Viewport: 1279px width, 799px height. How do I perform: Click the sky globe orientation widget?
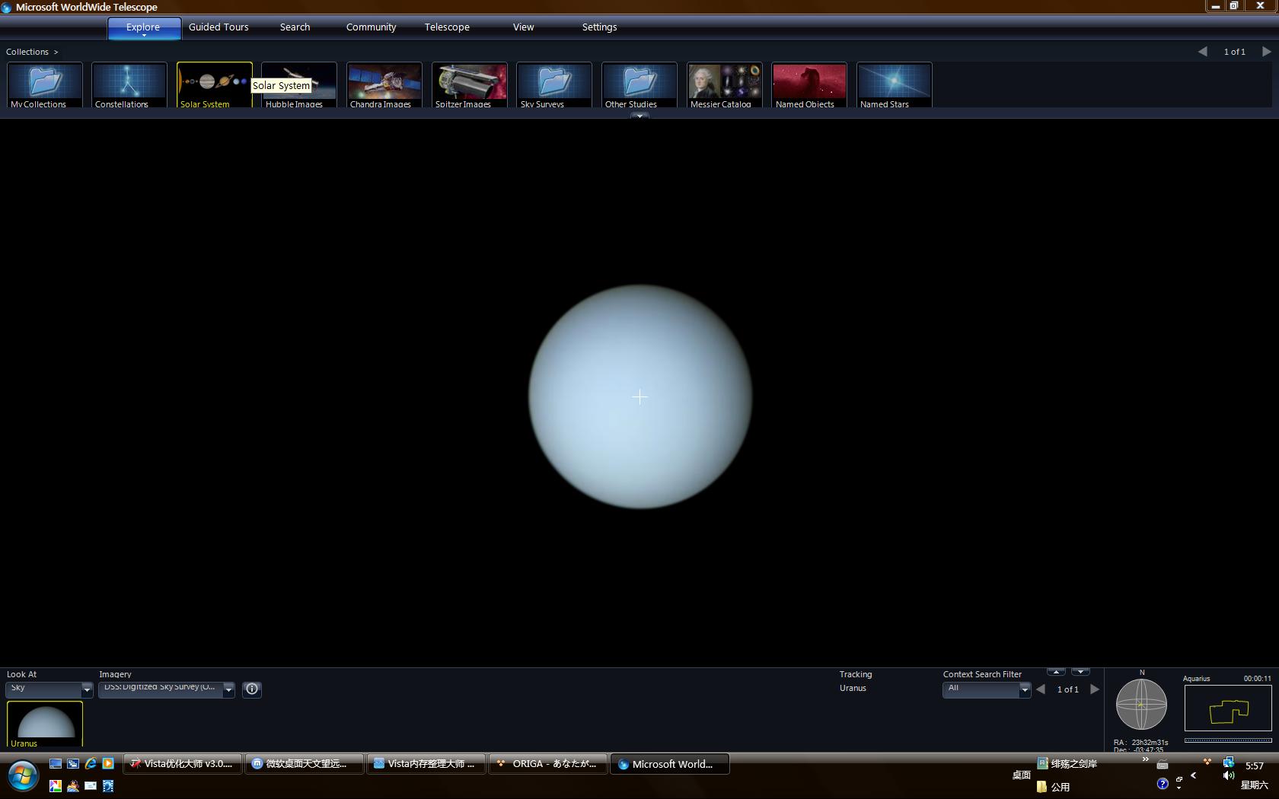click(1141, 704)
